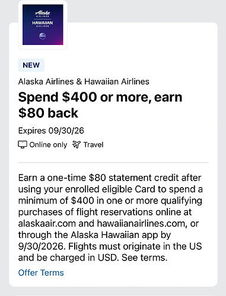This screenshot has width=226, height=296.
Task: Click alaskaair.com in the offer description
Action: click(47, 223)
